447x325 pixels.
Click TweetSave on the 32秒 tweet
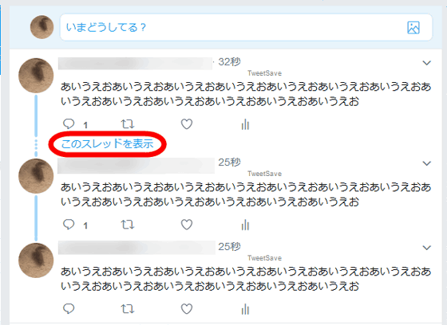click(x=264, y=73)
